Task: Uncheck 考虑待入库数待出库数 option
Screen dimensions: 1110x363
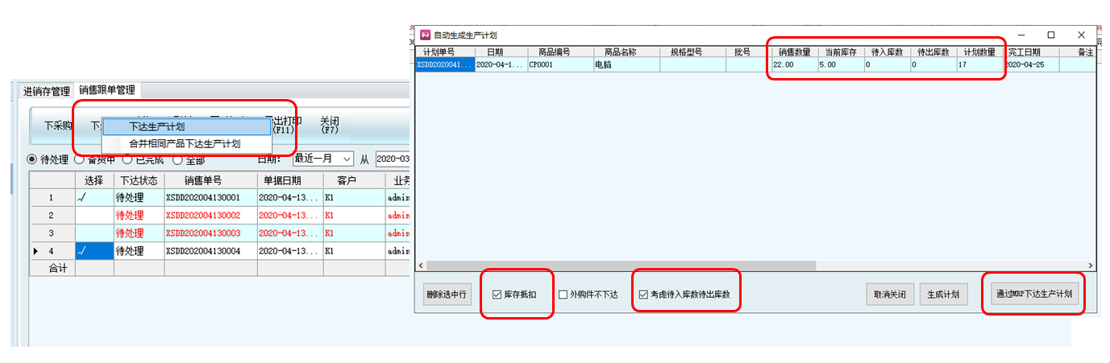Action: pyautogui.click(x=643, y=295)
